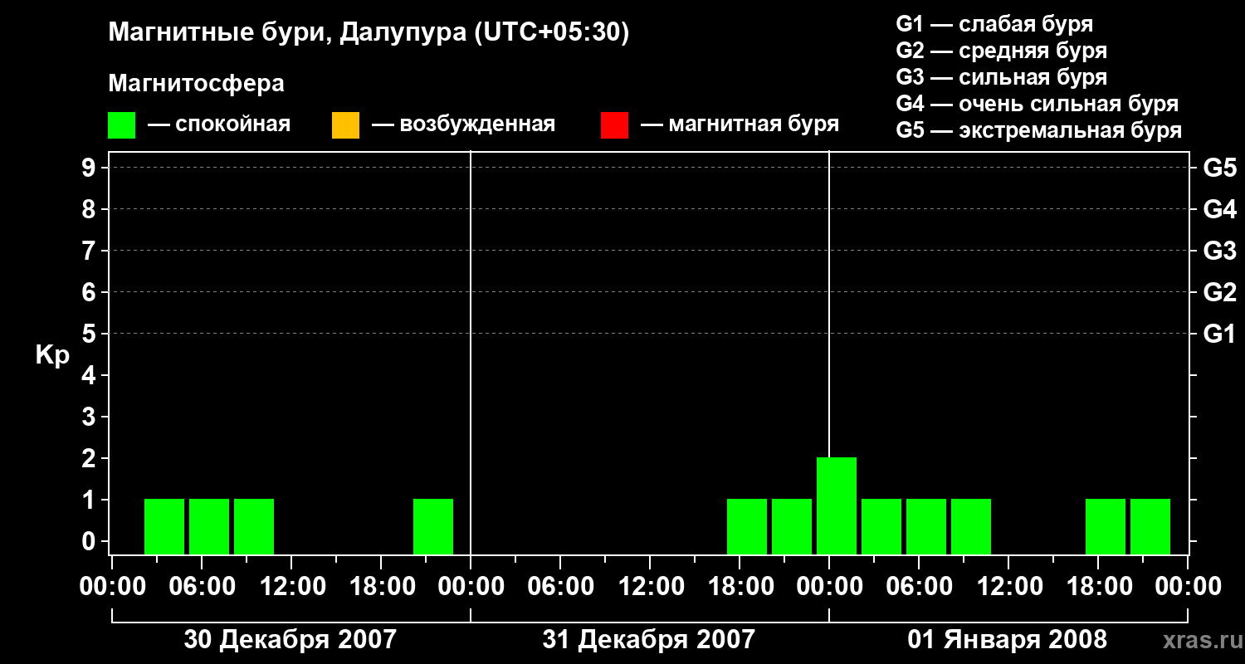Click the '31 Декабря 2007' date label
This screenshot has width=1245, height=664.
click(x=649, y=639)
